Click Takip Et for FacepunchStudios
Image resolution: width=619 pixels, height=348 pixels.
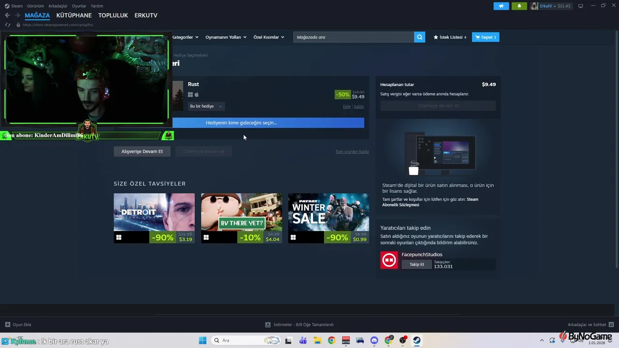point(416,264)
